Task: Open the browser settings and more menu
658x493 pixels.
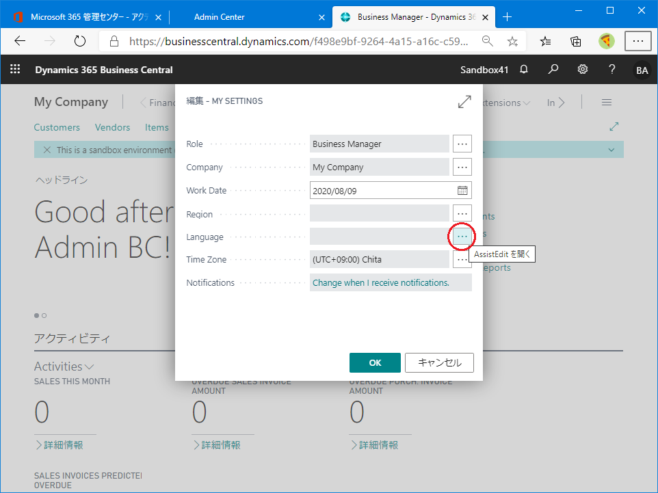Action: click(638, 41)
